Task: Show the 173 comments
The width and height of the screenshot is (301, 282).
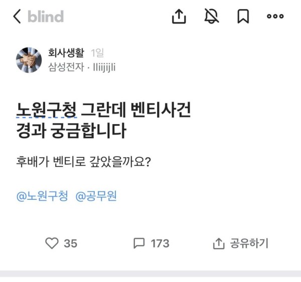Action: pos(160,243)
